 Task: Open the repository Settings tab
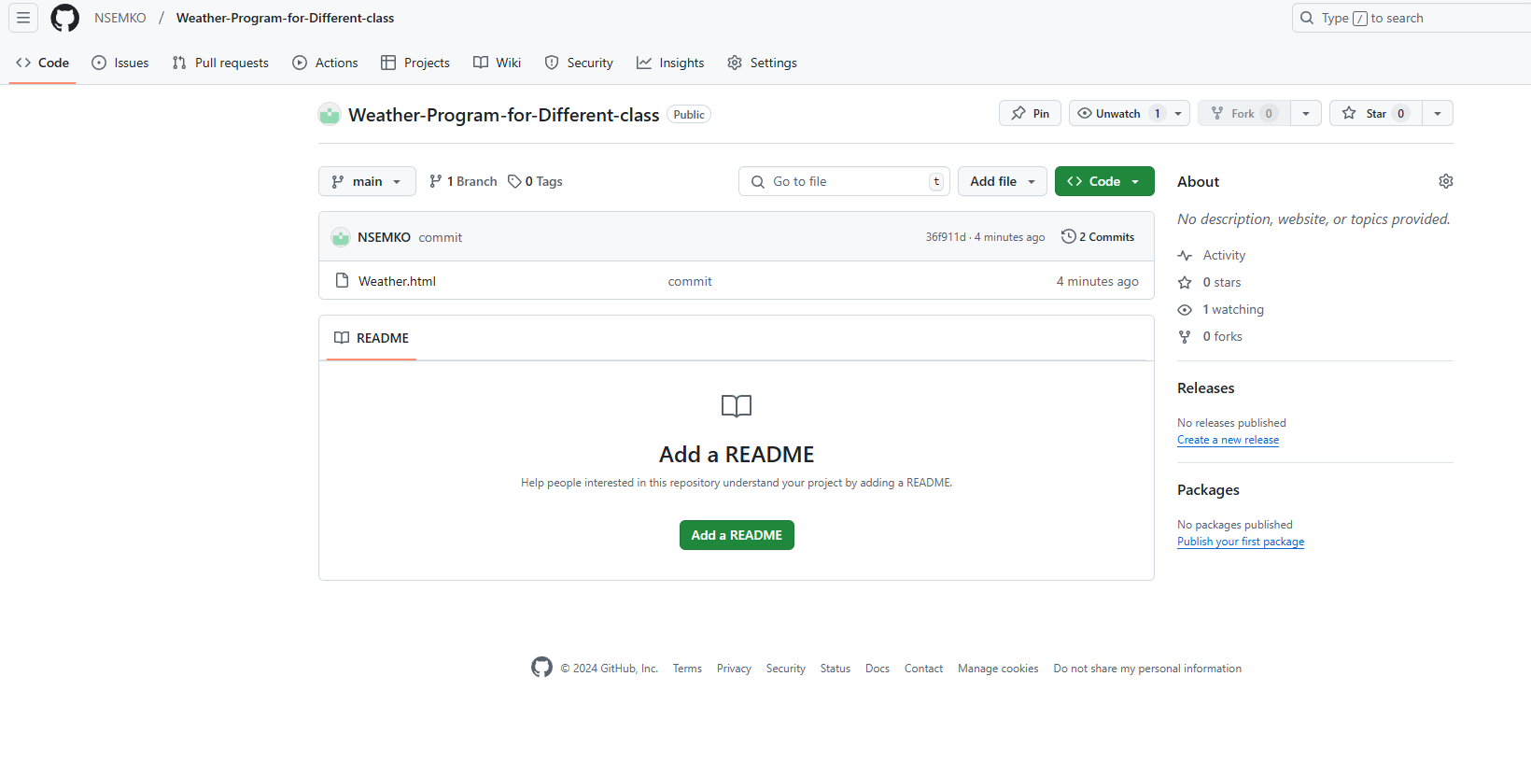tap(763, 63)
